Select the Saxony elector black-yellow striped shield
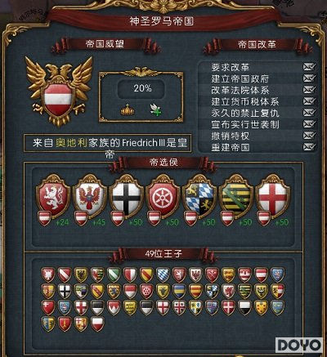 tap(236, 196)
